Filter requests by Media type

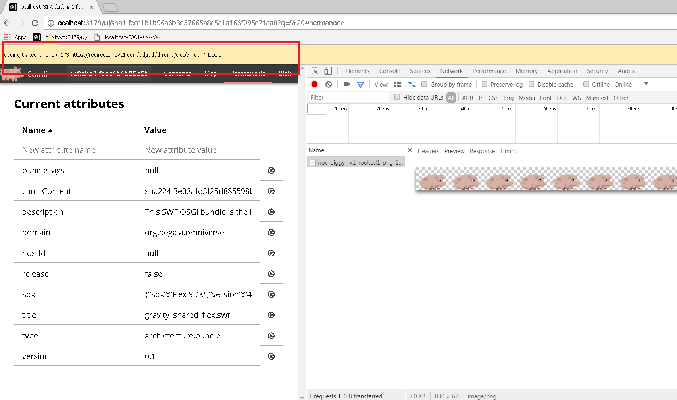tap(527, 98)
